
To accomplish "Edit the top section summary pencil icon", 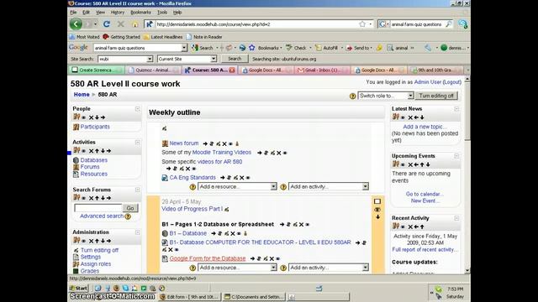I will click(x=165, y=128).
